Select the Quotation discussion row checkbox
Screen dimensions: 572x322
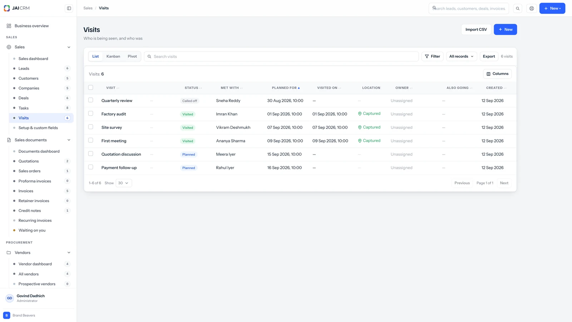point(91,154)
